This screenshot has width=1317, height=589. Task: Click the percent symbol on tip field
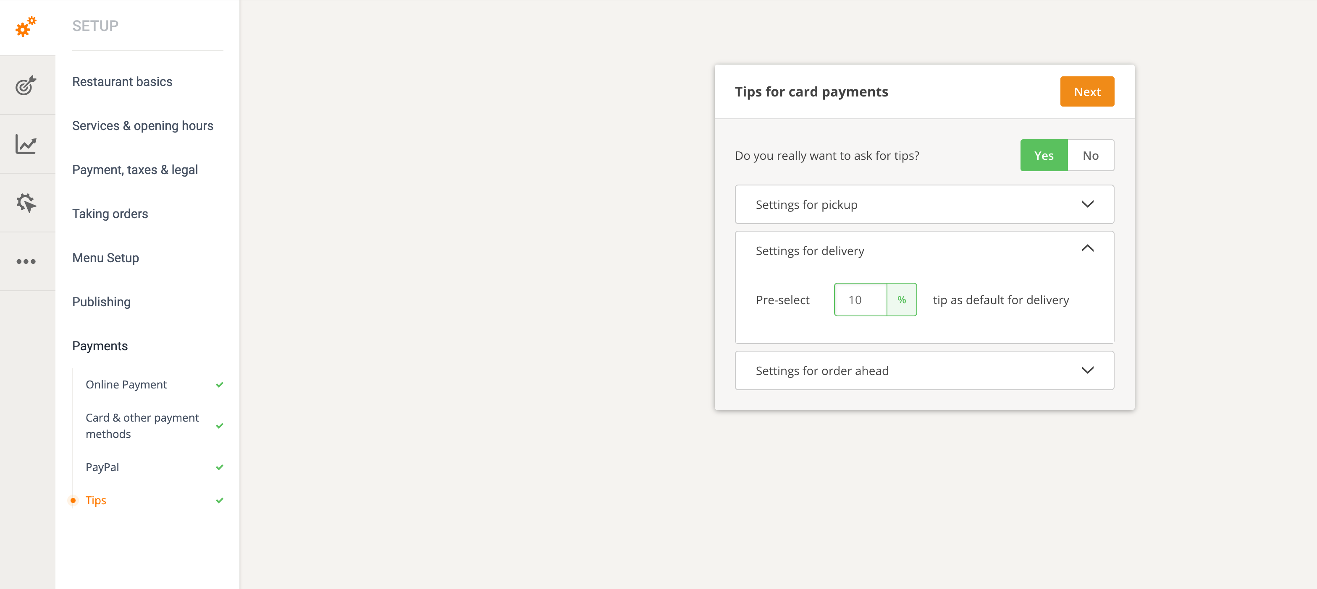point(901,300)
